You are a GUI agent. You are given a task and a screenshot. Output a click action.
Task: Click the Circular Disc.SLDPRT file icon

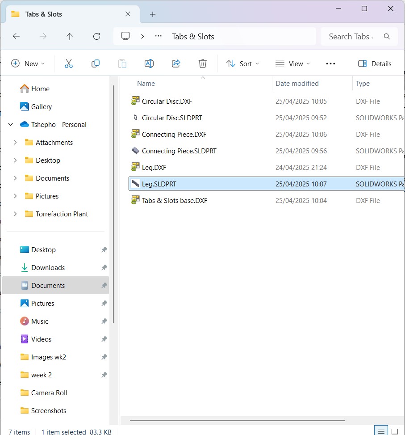click(x=135, y=118)
